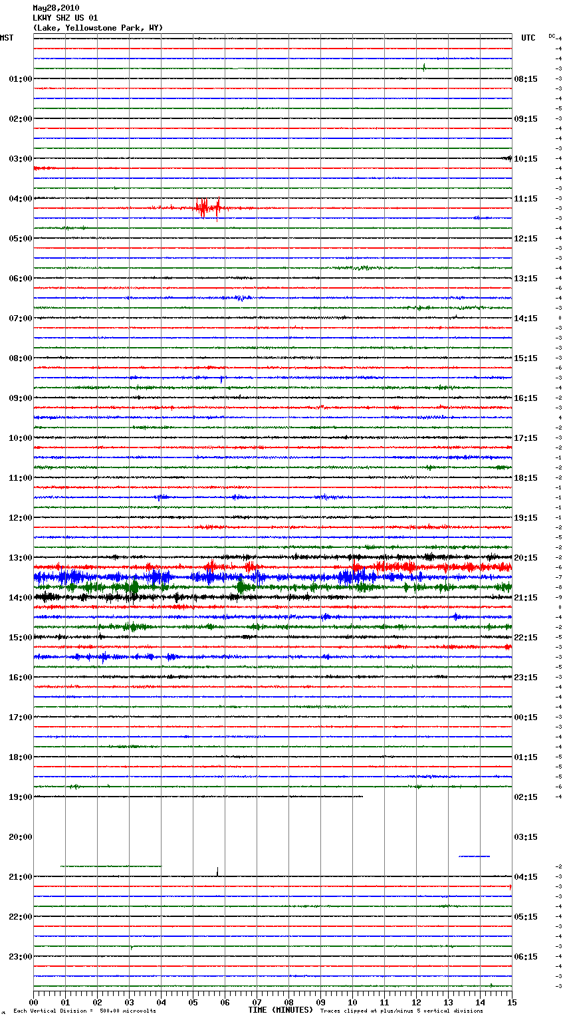Click the 07 minute axis tick label
This screenshot has height=1020, width=565.
(x=257, y=1003)
